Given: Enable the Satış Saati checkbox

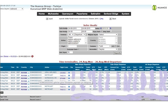Looking at the screenshot, I should pyautogui.click(x=111, y=31).
